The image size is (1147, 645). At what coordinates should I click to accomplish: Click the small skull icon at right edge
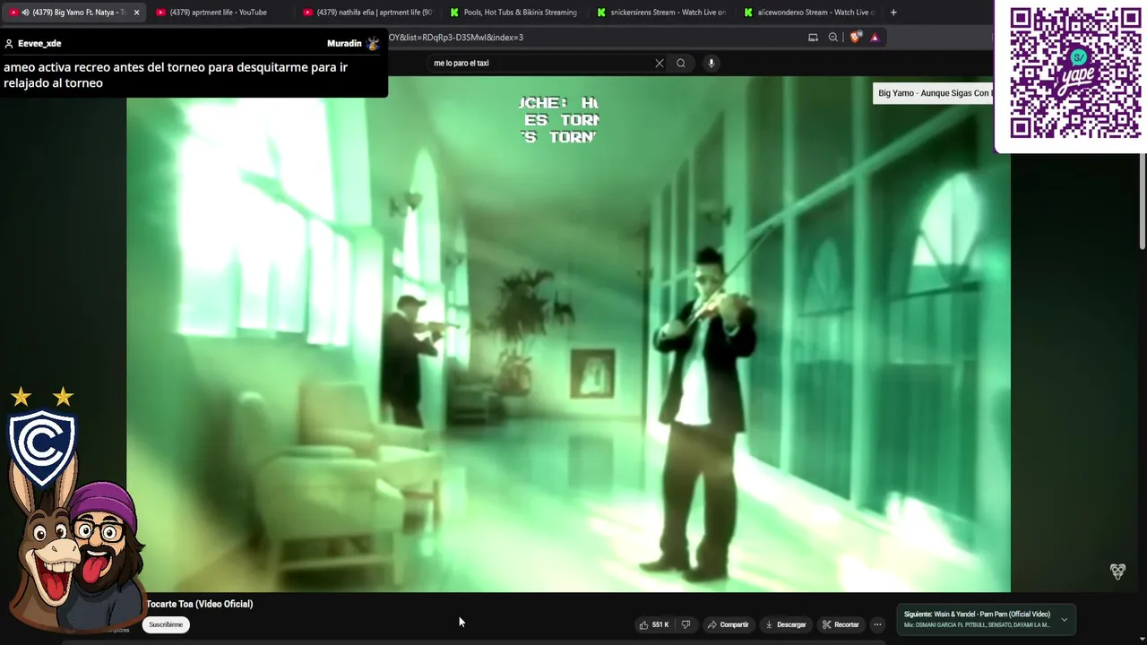pyautogui.click(x=1117, y=572)
